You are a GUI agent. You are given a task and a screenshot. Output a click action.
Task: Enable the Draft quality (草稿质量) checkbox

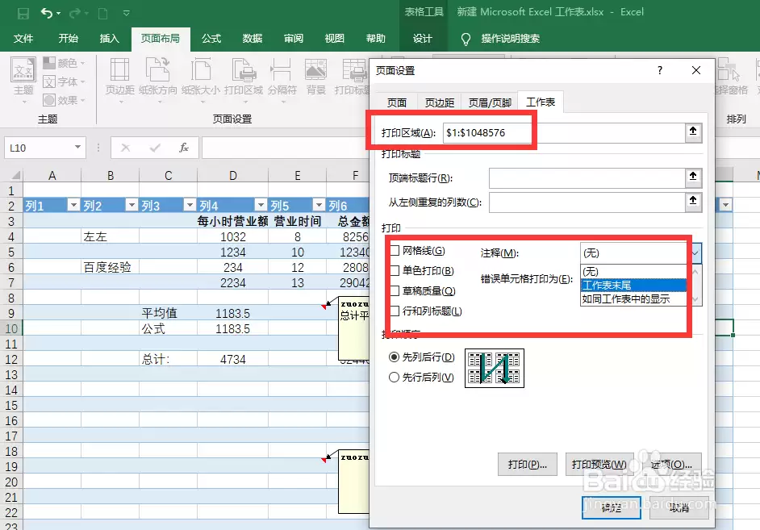(x=395, y=290)
